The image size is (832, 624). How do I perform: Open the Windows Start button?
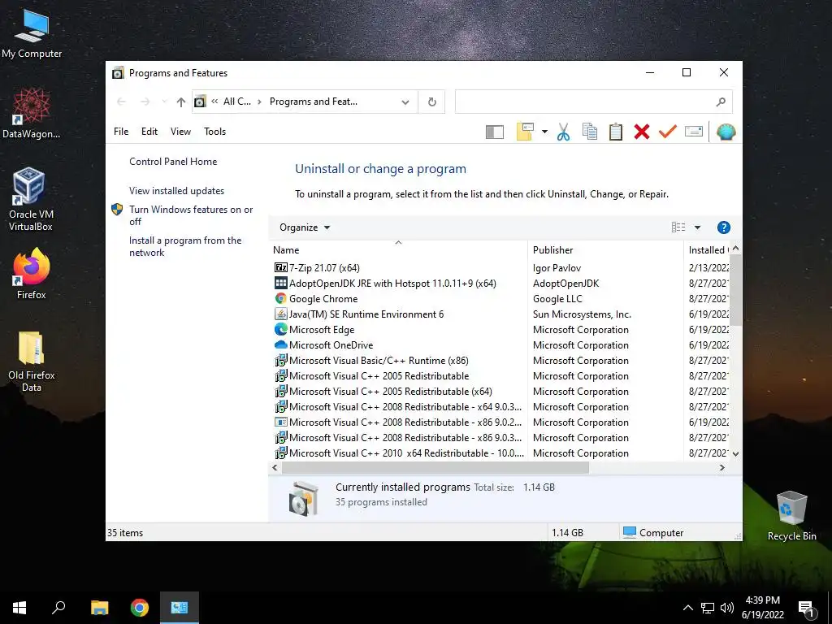click(19, 608)
